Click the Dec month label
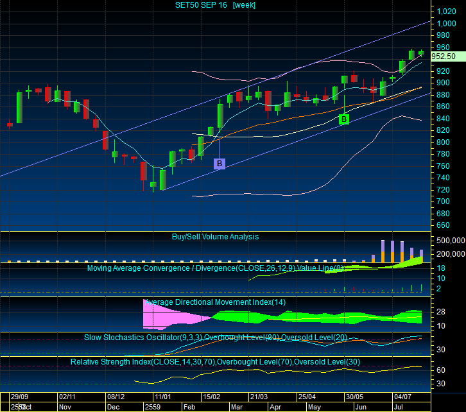 coord(113,407)
